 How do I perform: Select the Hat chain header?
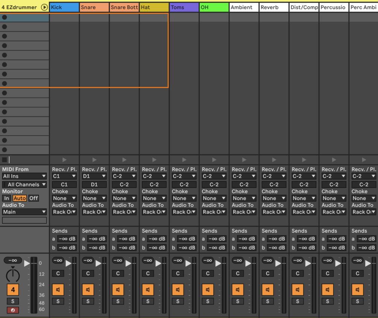click(154, 7)
